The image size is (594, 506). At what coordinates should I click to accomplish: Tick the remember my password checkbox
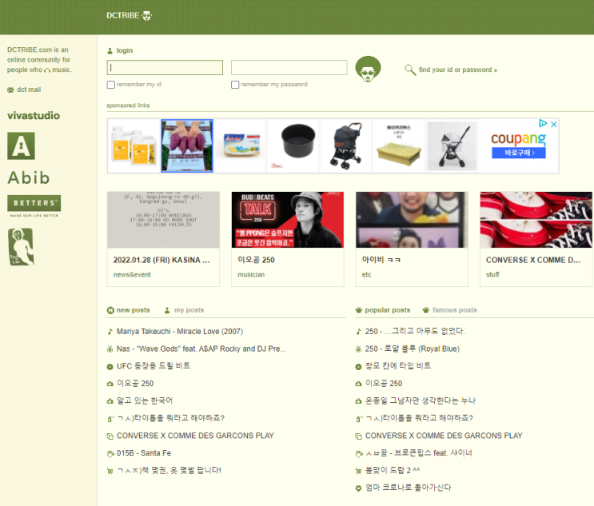(x=235, y=85)
